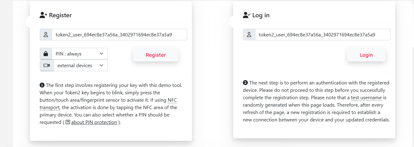Click question mark icon before PIN protection link
414x147 pixels.
coord(68,122)
